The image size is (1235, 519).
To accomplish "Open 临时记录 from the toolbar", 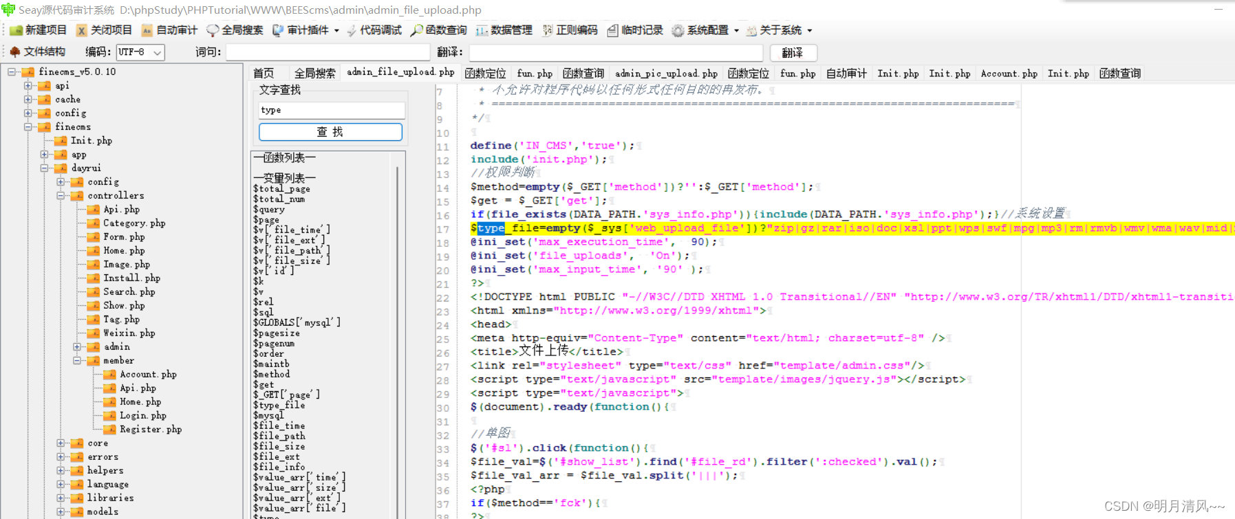I will click(635, 30).
